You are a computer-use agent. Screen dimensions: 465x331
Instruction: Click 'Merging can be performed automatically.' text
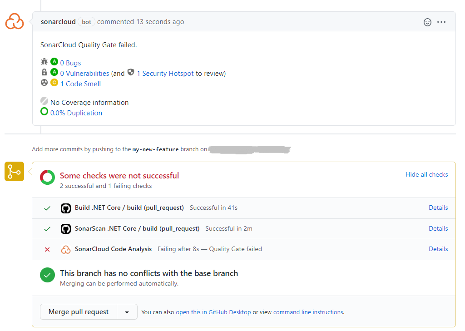(x=119, y=283)
